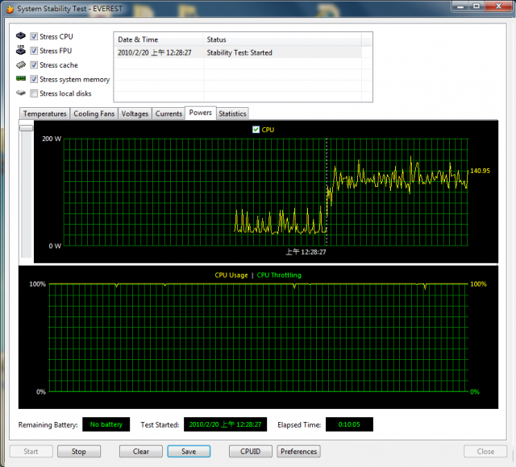Uncheck the Stress CPU checkbox

34,36
